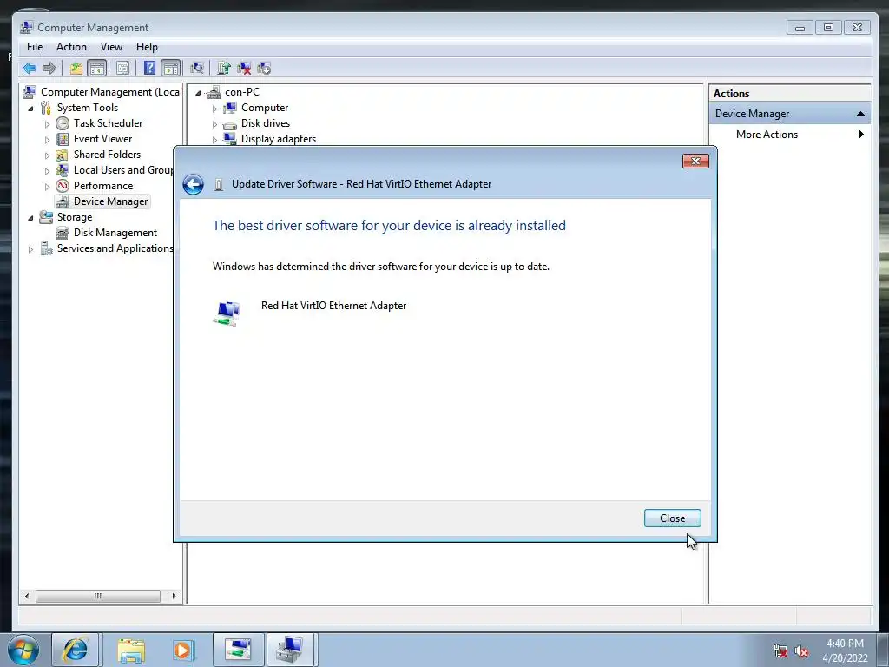The image size is (889, 667).
Task: Select Local Users and Groups tree item
Action: pyautogui.click(x=123, y=170)
